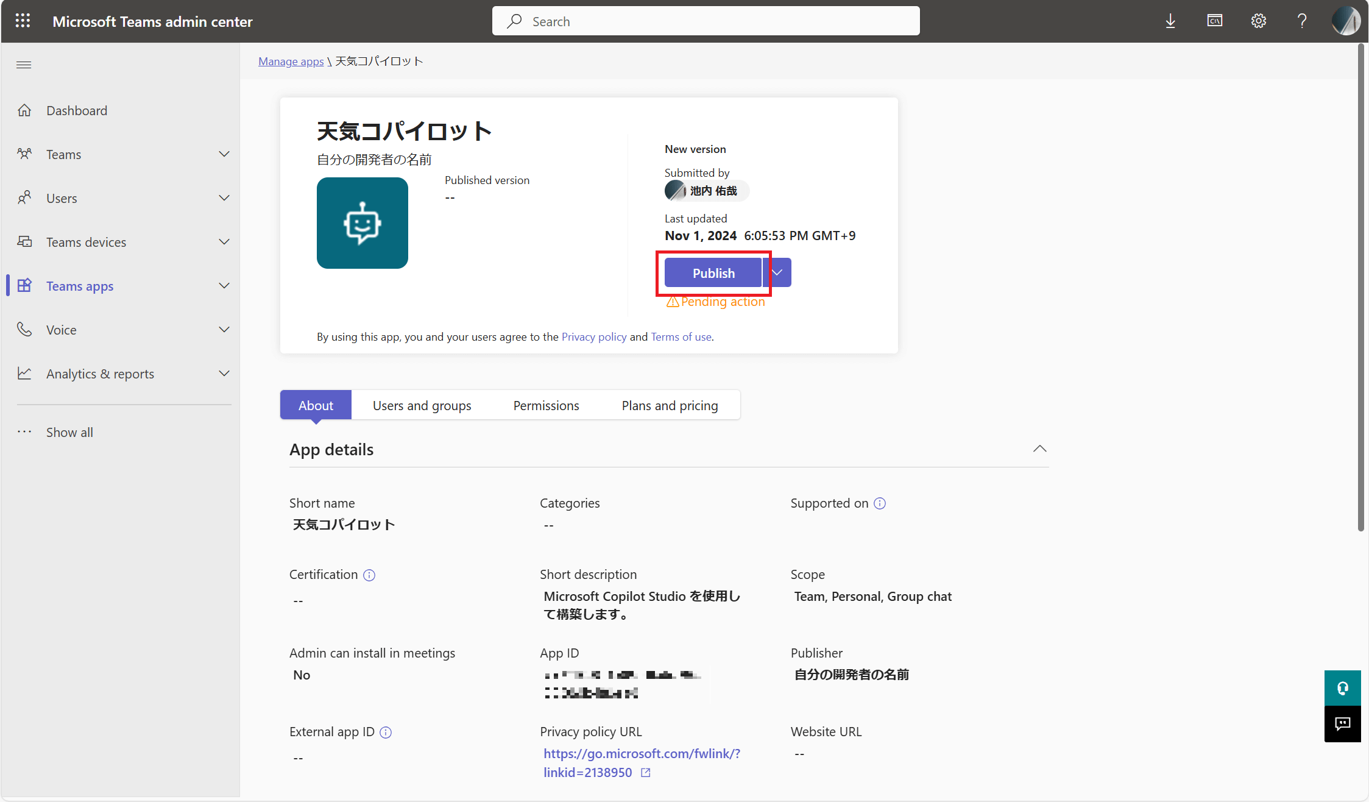The image size is (1369, 802).
Task: Collapse the navigation hamburger menu
Action: point(24,65)
